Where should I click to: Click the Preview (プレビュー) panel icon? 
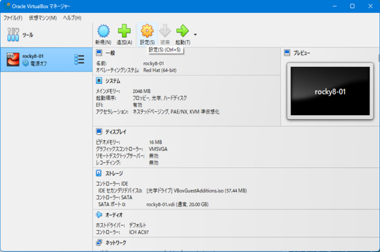coord(287,53)
